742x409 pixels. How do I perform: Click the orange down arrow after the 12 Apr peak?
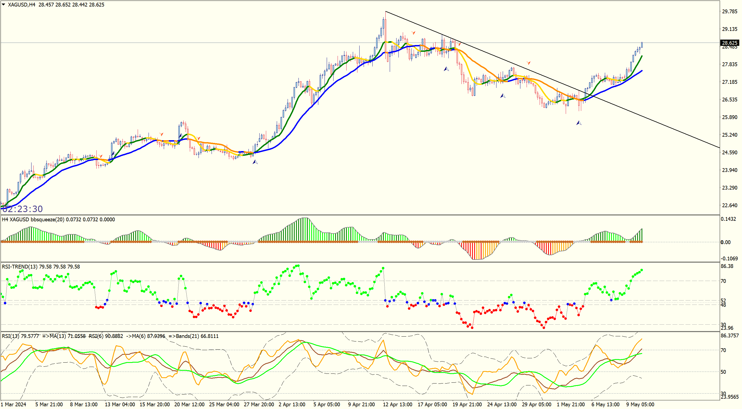click(413, 33)
